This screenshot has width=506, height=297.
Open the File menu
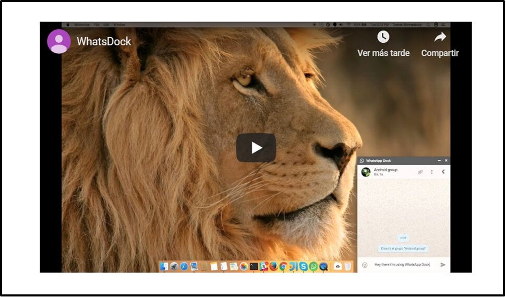[97, 25]
